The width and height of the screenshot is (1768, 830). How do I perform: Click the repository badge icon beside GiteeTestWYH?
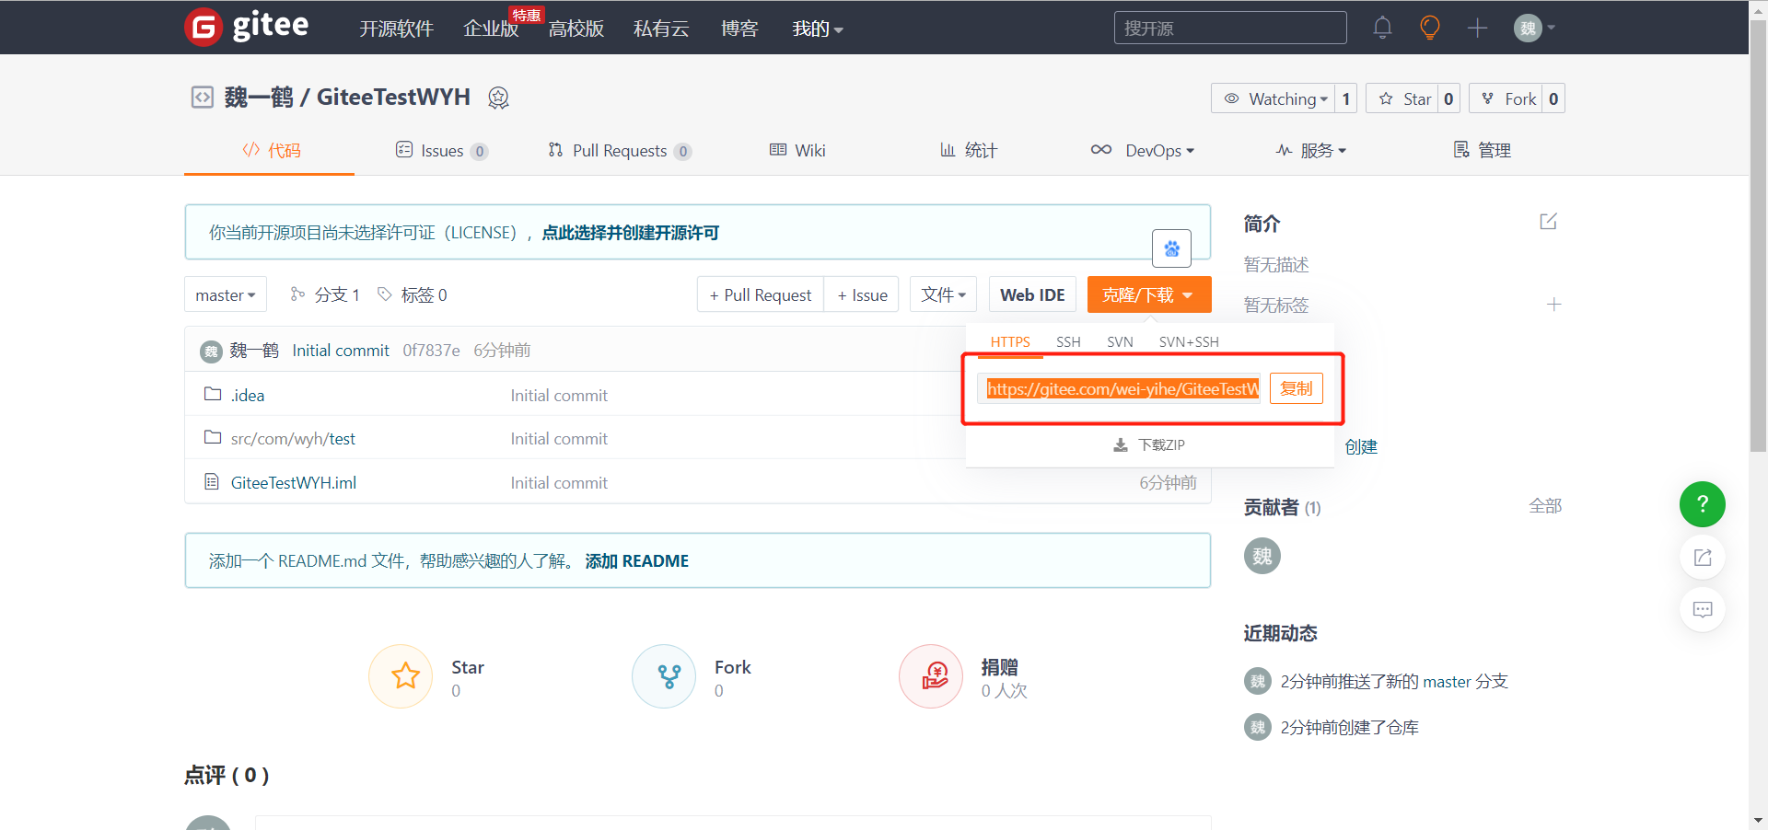(498, 98)
